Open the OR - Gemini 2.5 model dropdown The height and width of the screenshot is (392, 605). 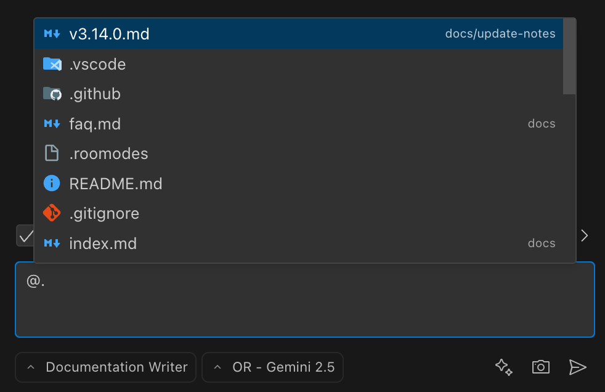coord(272,367)
